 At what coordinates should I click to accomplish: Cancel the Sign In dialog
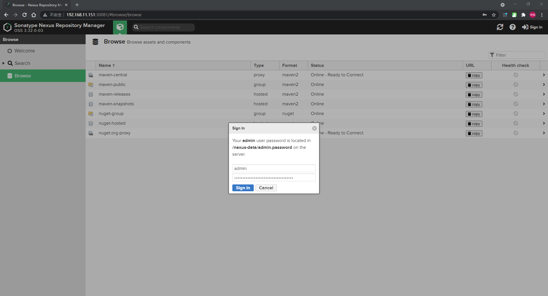[x=266, y=188]
